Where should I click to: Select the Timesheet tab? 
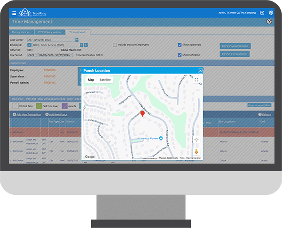(78, 32)
